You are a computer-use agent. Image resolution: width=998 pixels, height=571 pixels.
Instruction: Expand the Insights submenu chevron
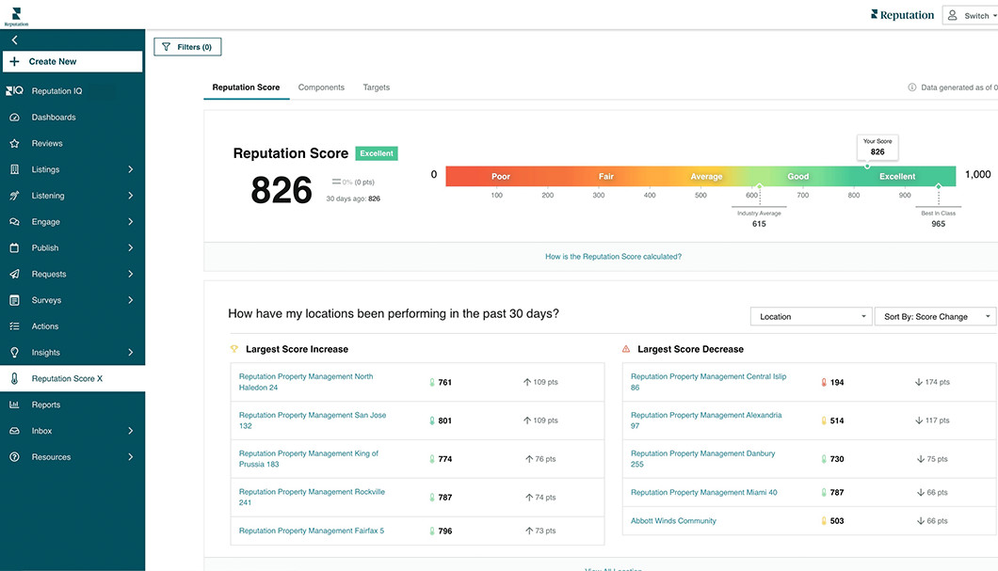pos(131,352)
